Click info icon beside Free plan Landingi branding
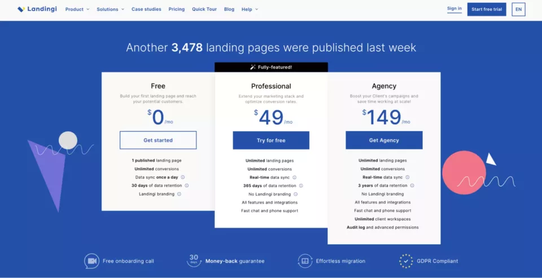542x278 pixels. click(179, 194)
